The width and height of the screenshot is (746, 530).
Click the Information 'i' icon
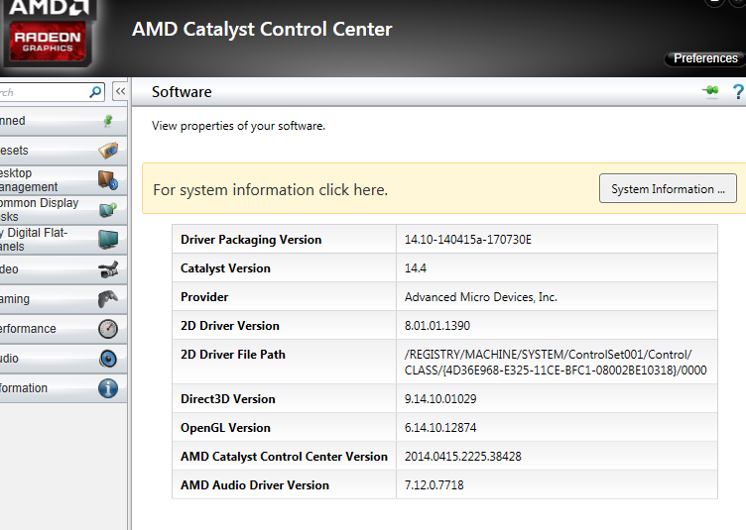click(x=108, y=388)
